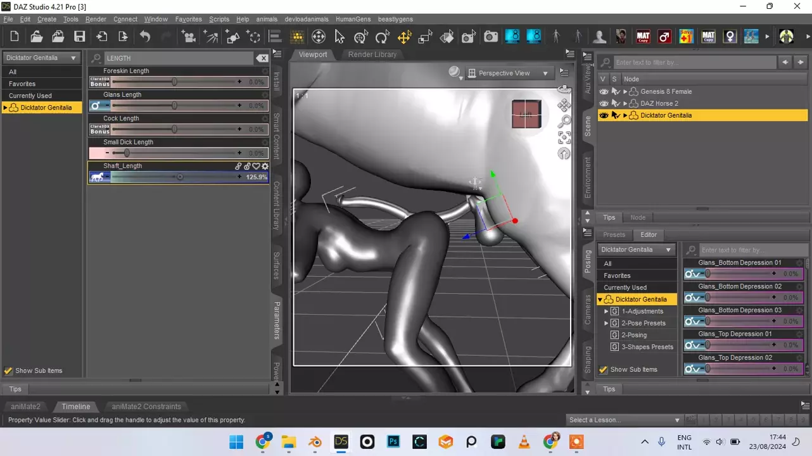This screenshot has height=456, width=812.
Task: Click the Save floppy disk icon
Action: pos(79,37)
